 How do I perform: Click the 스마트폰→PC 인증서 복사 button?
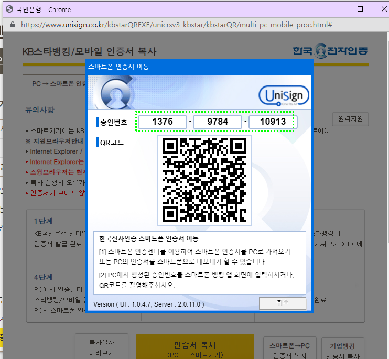pyautogui.click(x=290, y=349)
